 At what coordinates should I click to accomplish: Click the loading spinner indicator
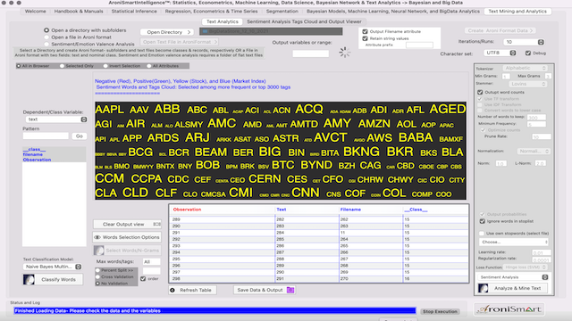point(344,53)
